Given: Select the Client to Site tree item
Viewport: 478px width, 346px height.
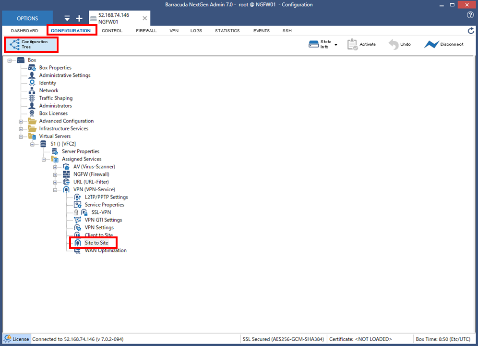Looking at the screenshot, I should pyautogui.click(x=99, y=235).
